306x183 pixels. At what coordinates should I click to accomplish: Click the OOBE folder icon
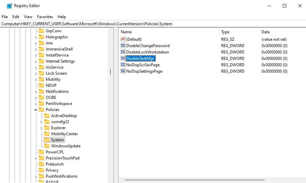click(41, 97)
